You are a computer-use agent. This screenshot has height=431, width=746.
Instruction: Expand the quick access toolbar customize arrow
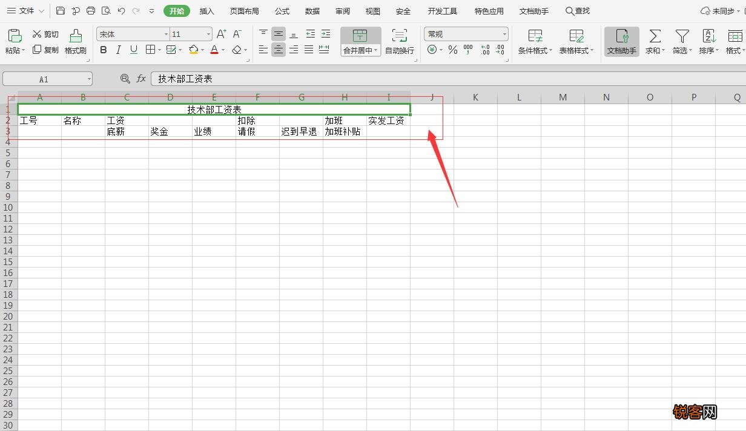coord(151,11)
